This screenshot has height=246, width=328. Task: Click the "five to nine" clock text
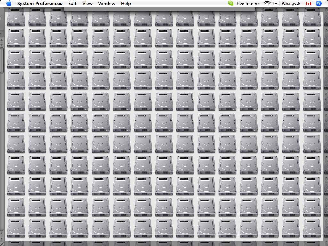click(x=248, y=4)
